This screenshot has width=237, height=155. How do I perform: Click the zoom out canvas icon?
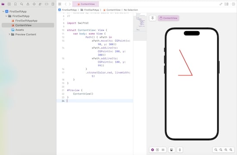pyautogui.click(x=216, y=150)
